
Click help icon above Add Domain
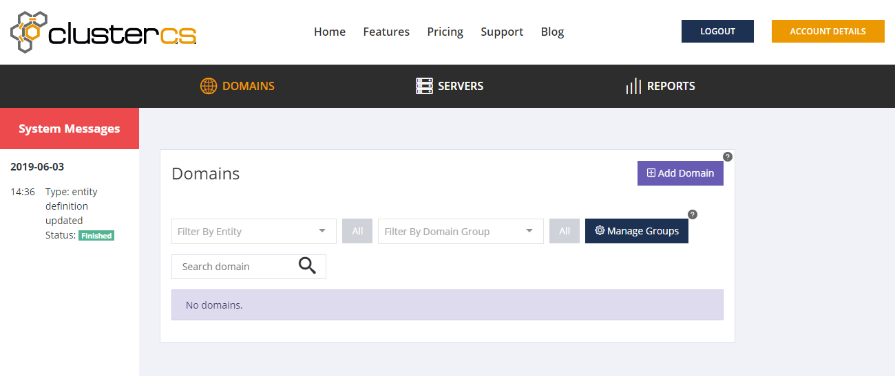728,157
